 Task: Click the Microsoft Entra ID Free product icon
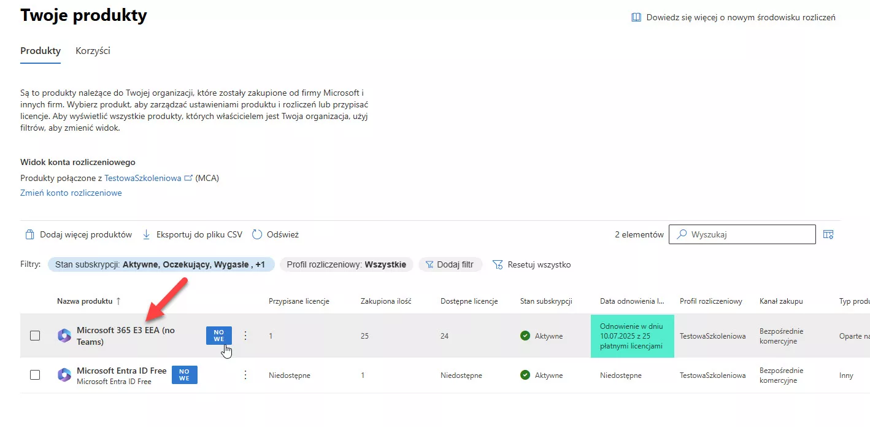64,375
